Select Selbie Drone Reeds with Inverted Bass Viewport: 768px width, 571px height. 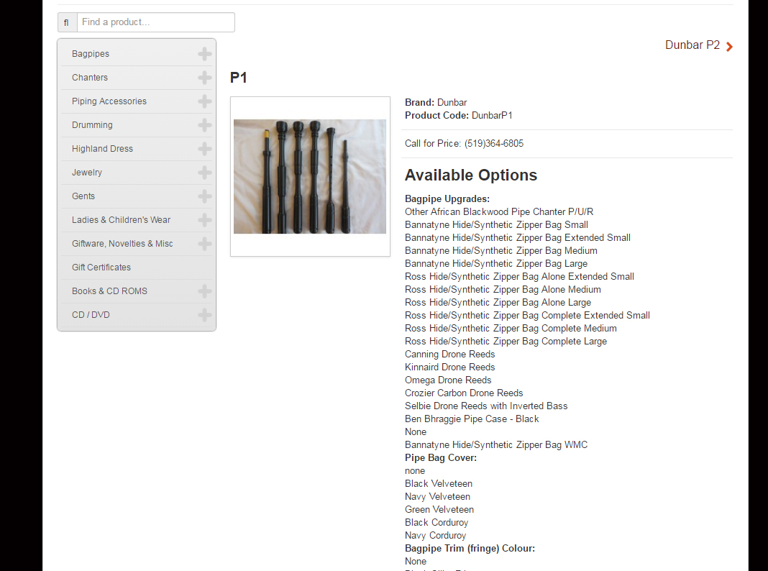pyautogui.click(x=486, y=406)
